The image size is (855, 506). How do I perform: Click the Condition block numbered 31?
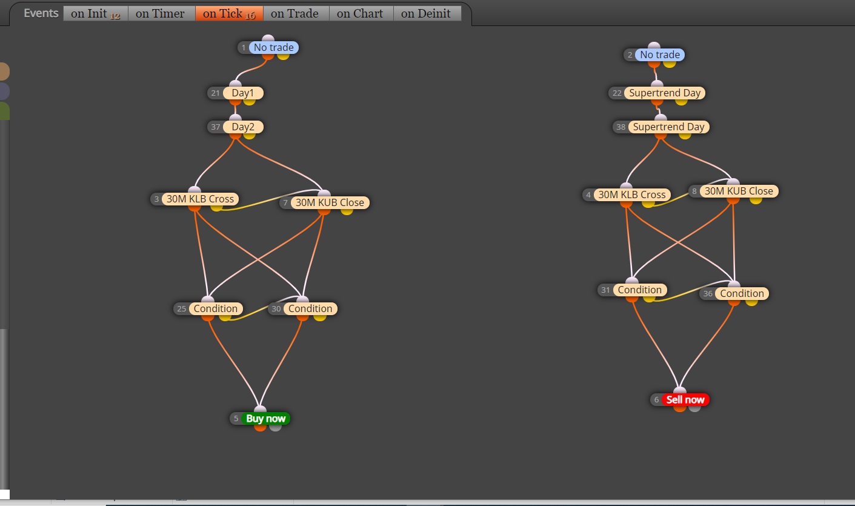[x=640, y=290]
